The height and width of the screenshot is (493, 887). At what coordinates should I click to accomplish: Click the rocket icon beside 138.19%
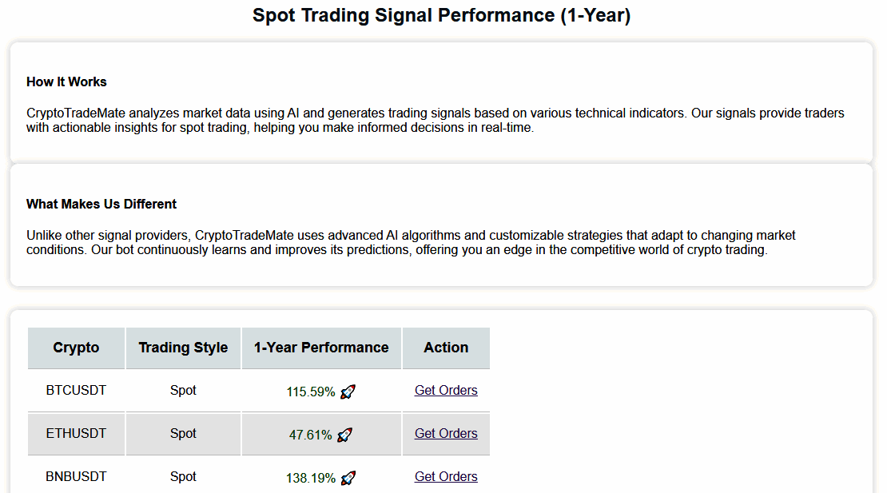point(348,478)
